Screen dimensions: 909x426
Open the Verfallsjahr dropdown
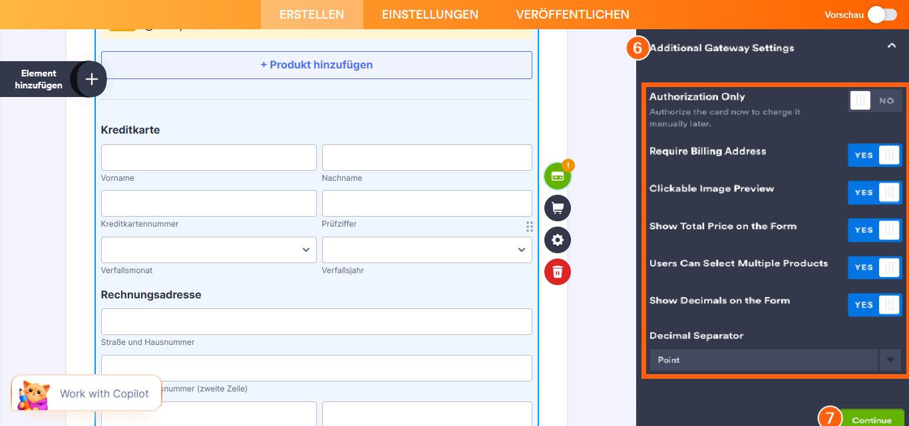427,250
